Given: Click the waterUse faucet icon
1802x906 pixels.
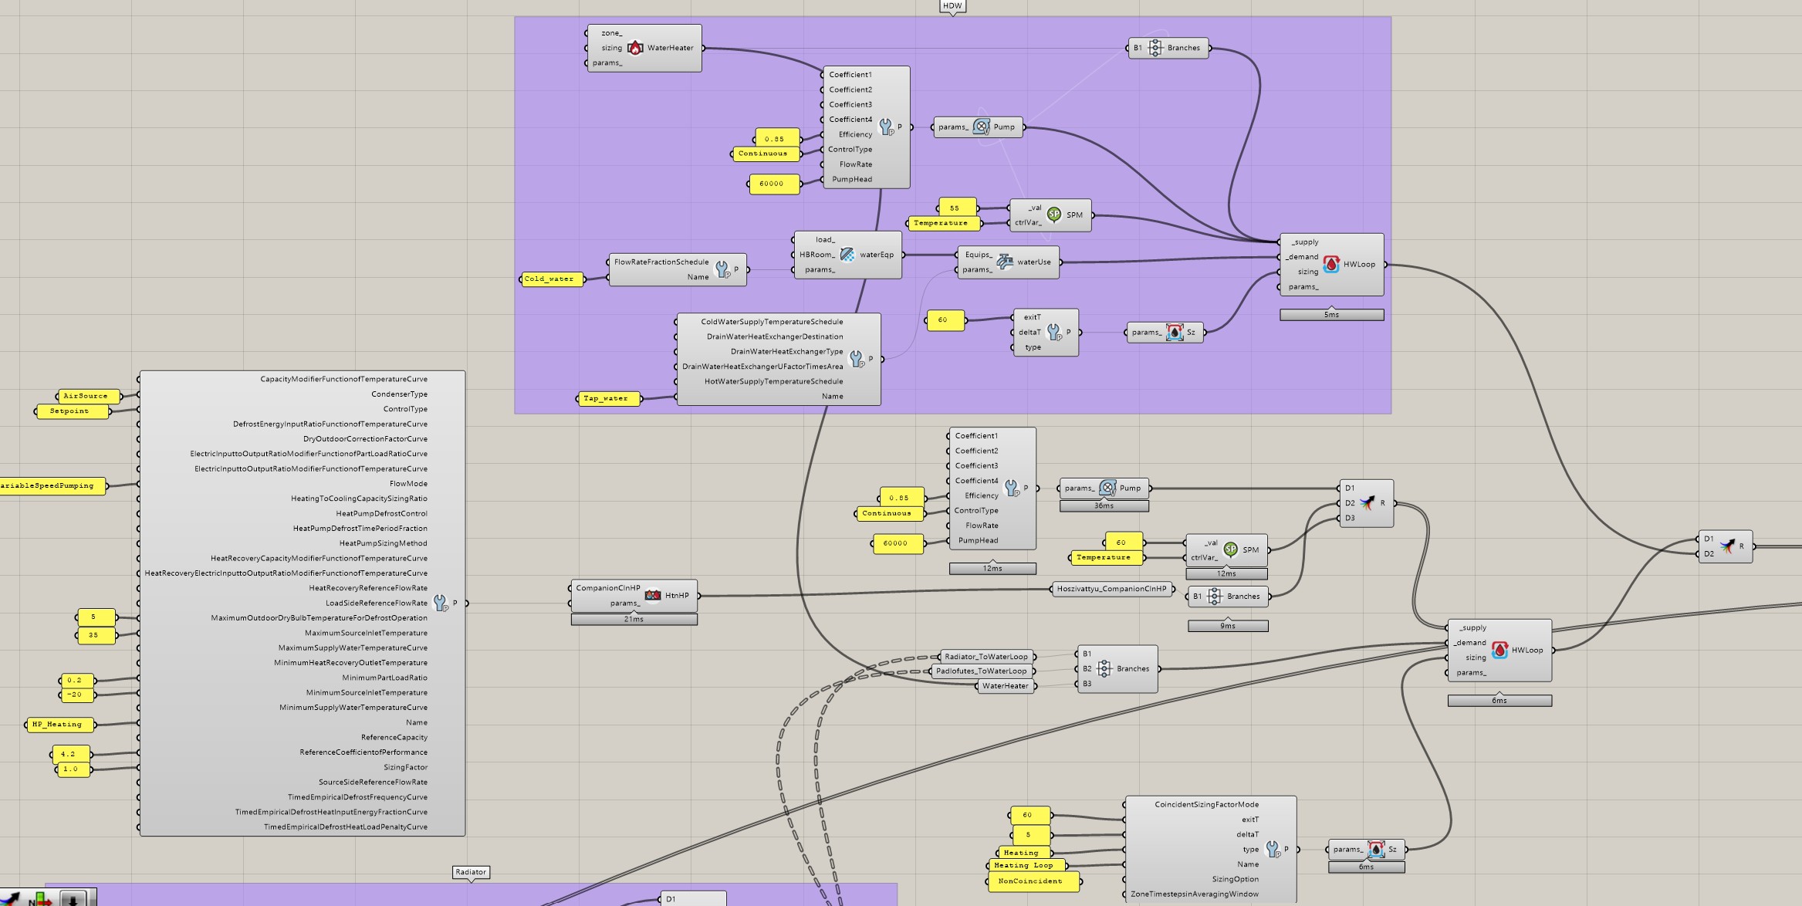Looking at the screenshot, I should click(x=1004, y=262).
